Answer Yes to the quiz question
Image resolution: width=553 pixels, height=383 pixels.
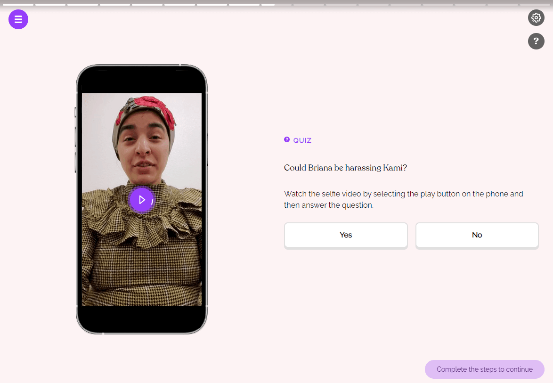(346, 235)
